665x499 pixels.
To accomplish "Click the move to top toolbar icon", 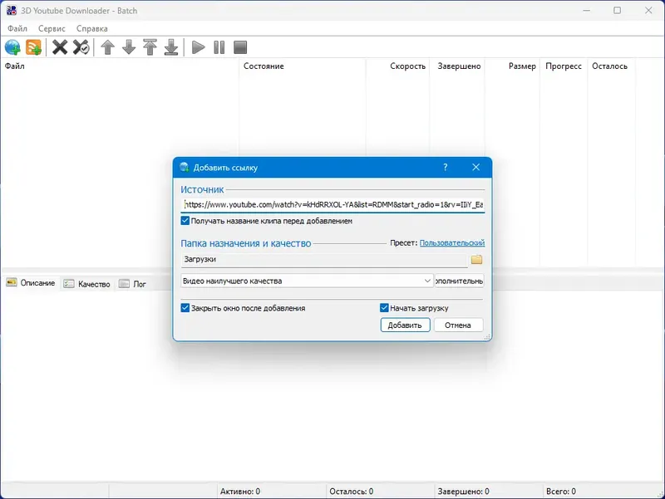I will (150, 47).
